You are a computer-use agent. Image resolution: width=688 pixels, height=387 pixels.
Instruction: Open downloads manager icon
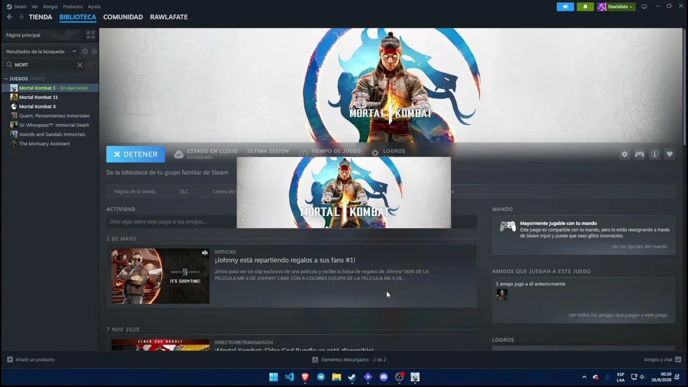316,360
